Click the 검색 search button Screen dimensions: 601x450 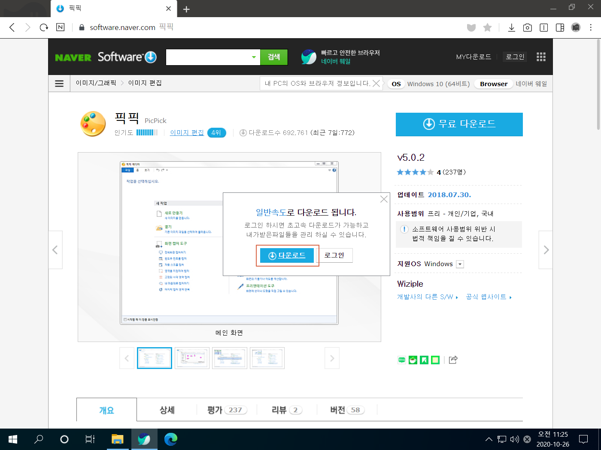click(274, 57)
